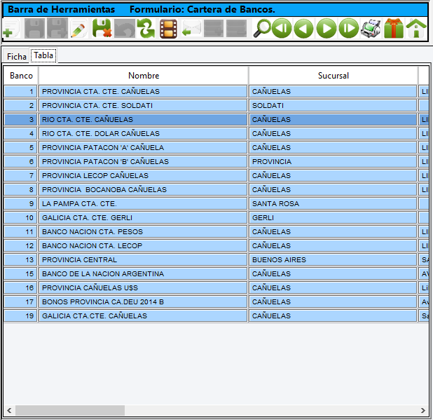Sort by Nombre column header
Viewport: 433px width, 420px height.
coord(144,76)
